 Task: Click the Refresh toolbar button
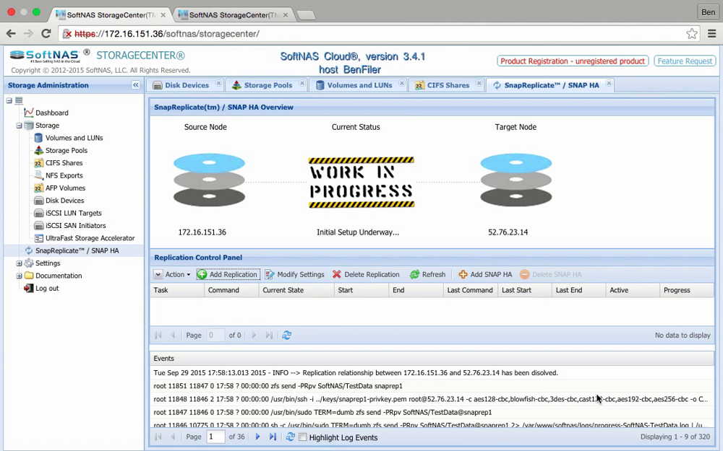coord(427,274)
